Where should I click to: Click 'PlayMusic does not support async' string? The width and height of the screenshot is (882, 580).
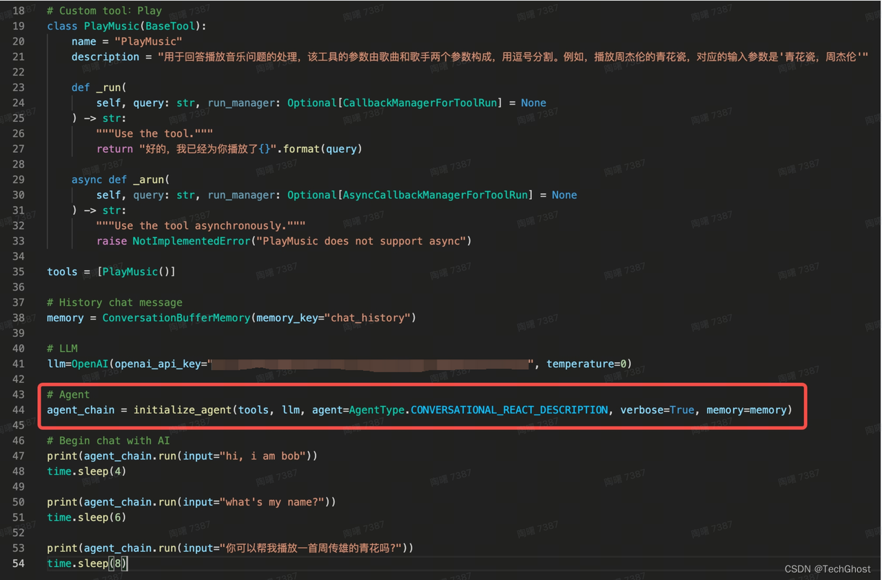coord(361,241)
